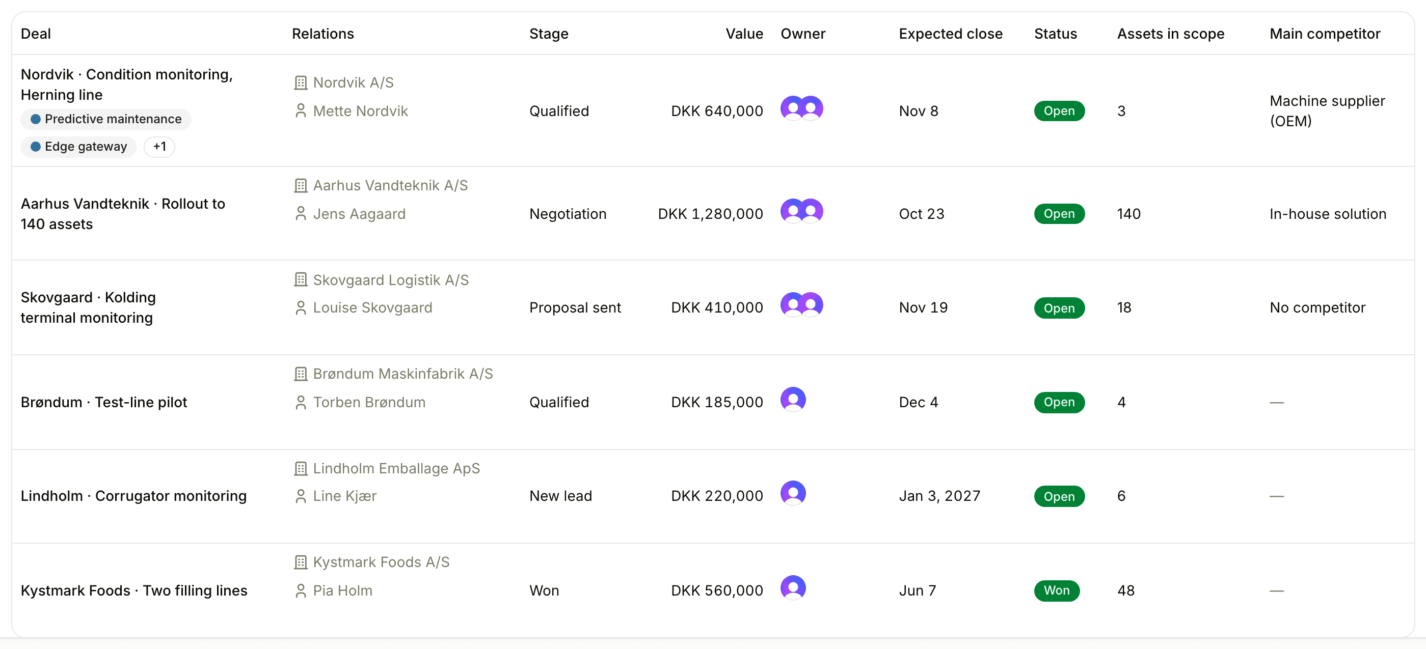Click the person icon beside Line Kjær

click(301, 496)
